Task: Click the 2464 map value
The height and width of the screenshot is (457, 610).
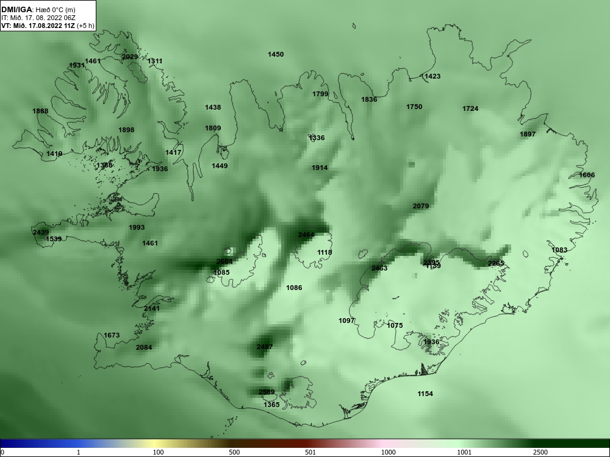Action: click(306, 235)
